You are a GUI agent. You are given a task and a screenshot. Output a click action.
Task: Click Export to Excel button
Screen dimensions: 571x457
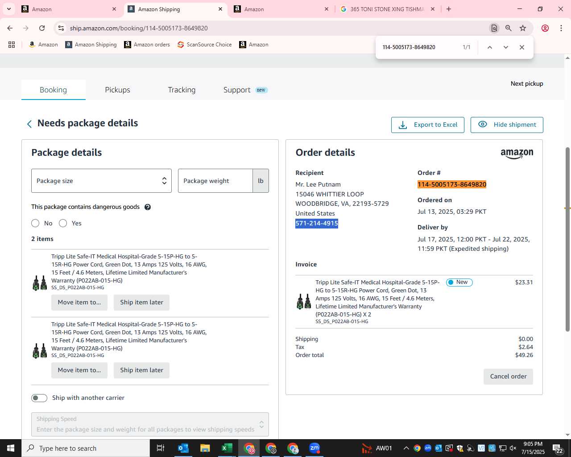[428, 125]
